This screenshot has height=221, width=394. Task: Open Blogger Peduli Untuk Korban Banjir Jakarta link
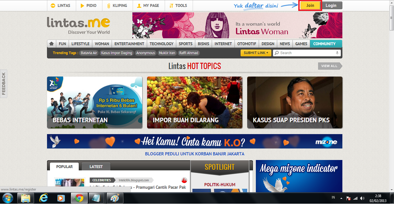(x=195, y=154)
